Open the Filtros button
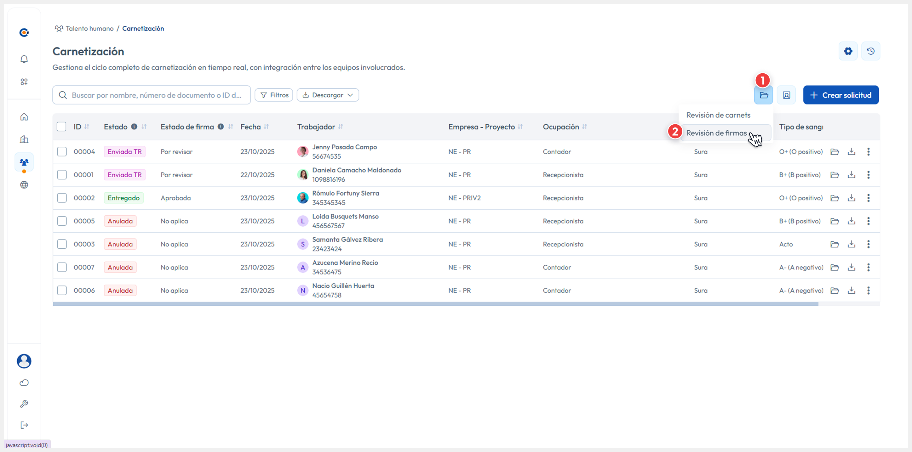The width and height of the screenshot is (912, 452). coord(274,95)
